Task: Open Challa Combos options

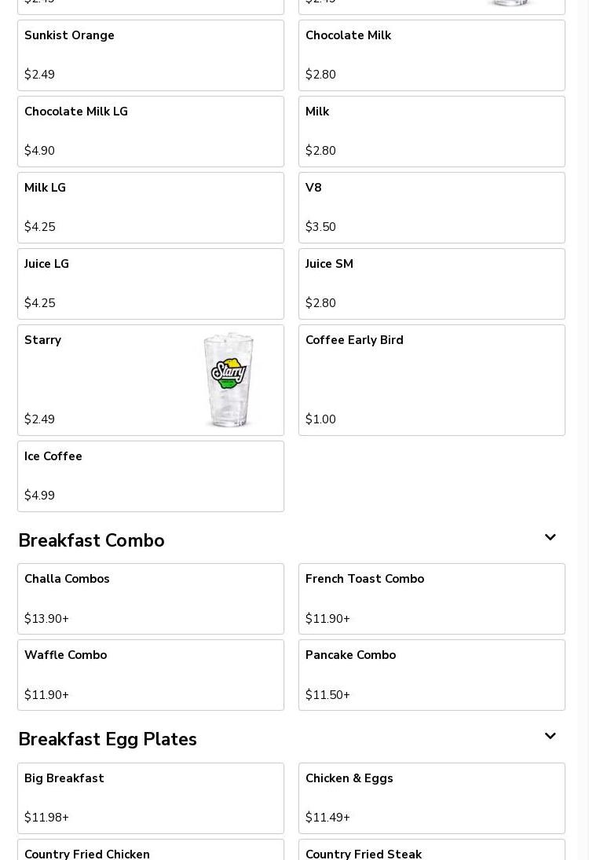Action: pos(151,599)
